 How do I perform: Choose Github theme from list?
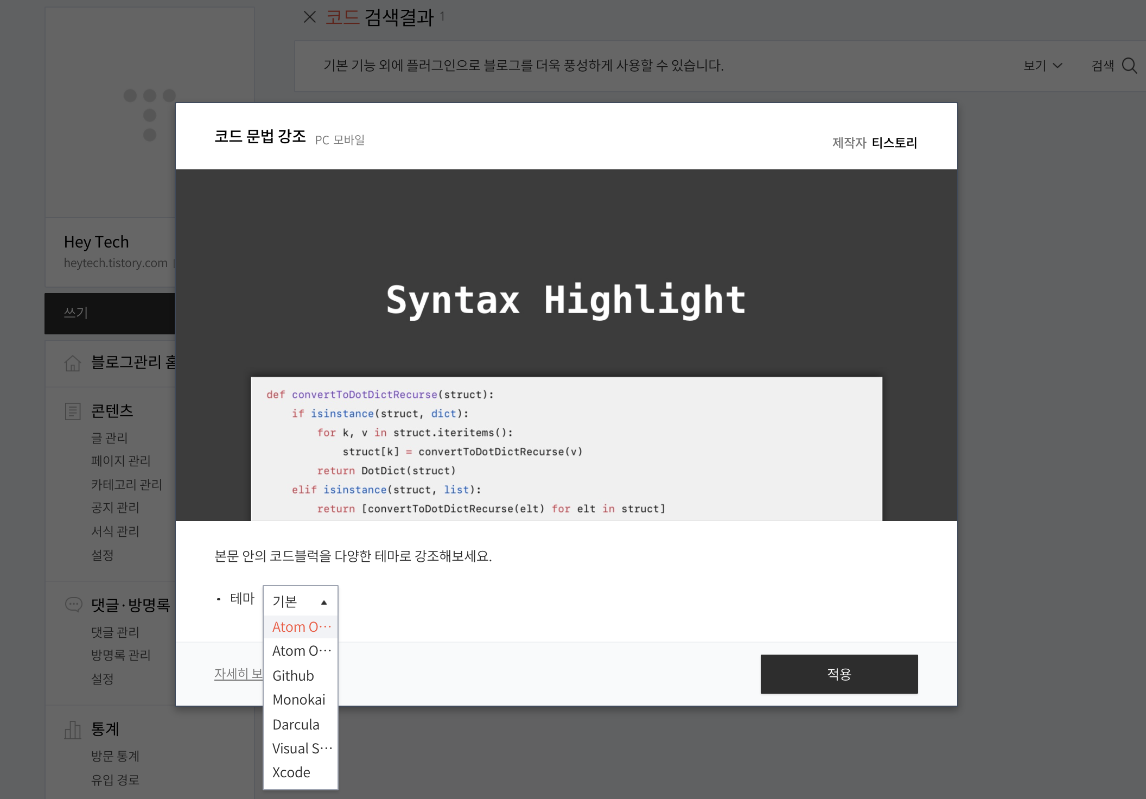pyautogui.click(x=294, y=676)
